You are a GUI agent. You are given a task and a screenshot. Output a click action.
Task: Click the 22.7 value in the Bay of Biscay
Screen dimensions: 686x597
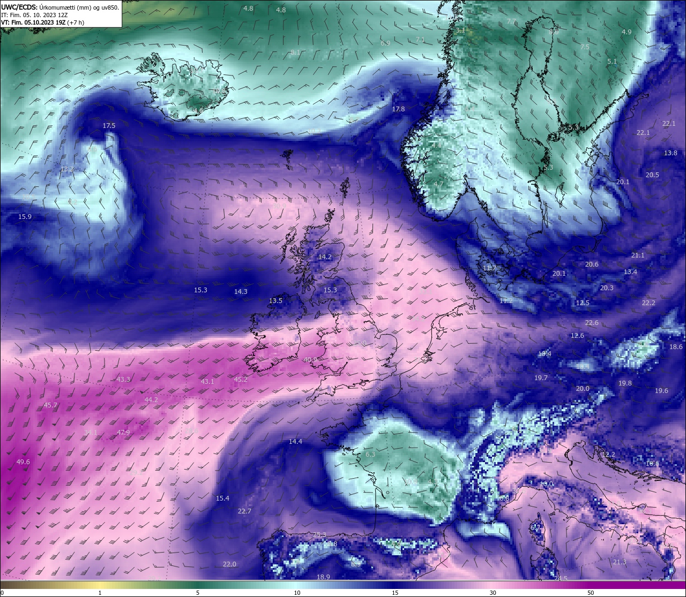point(244,511)
